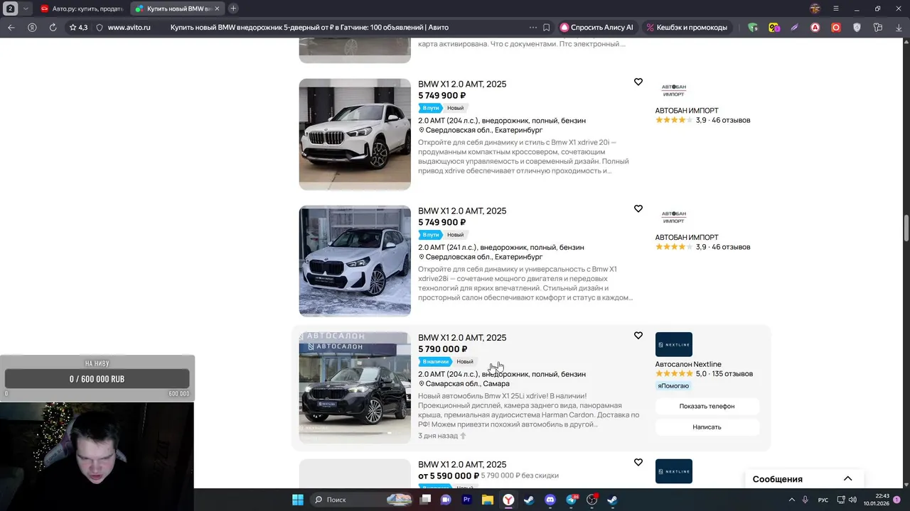Switch the РУС input language

pyautogui.click(x=823, y=500)
